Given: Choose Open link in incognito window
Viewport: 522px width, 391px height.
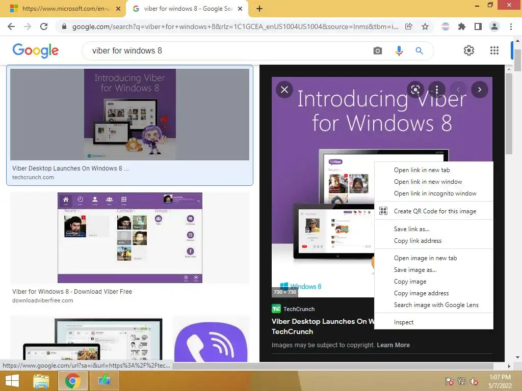Looking at the screenshot, I should tap(433, 193).
